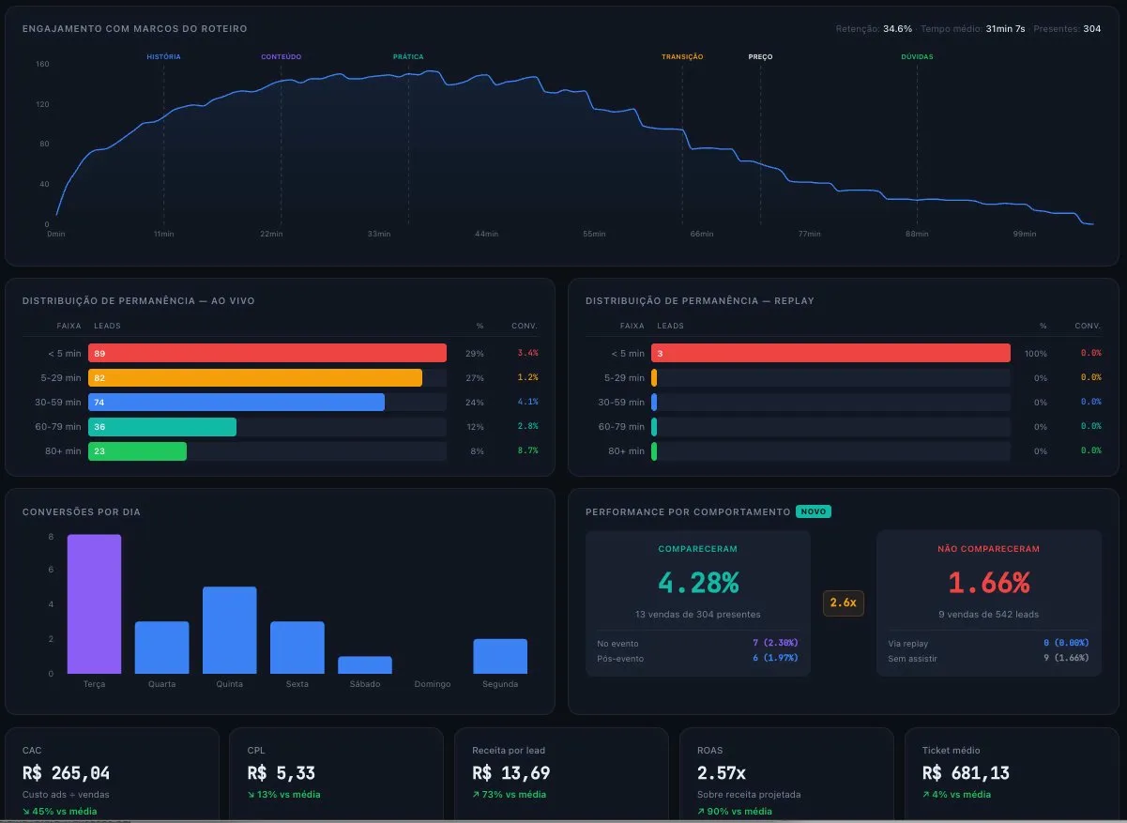Click the small Sábado conversions bar

[x=365, y=665]
